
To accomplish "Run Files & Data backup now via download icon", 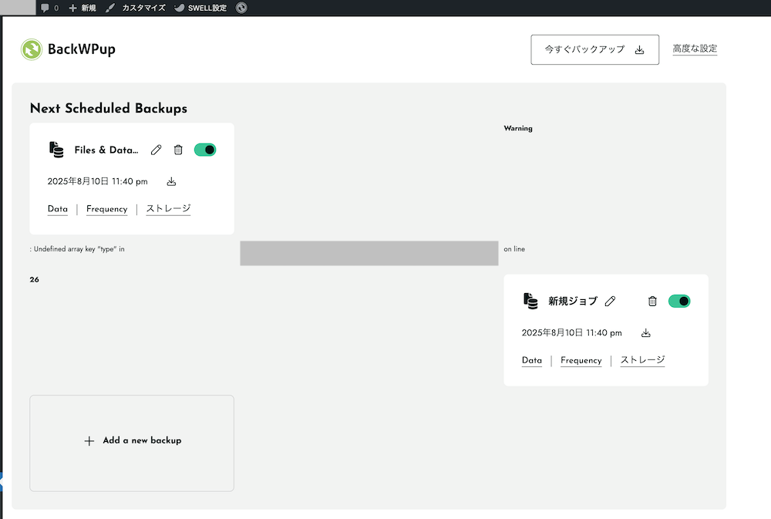I will click(171, 181).
